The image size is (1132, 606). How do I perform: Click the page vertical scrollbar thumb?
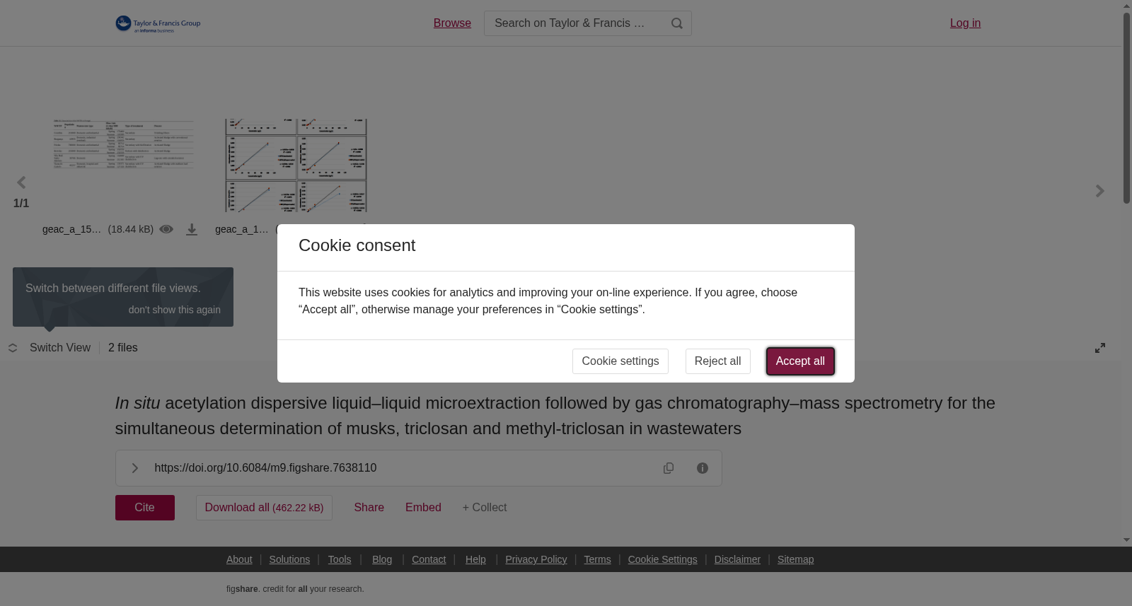pos(1126,108)
